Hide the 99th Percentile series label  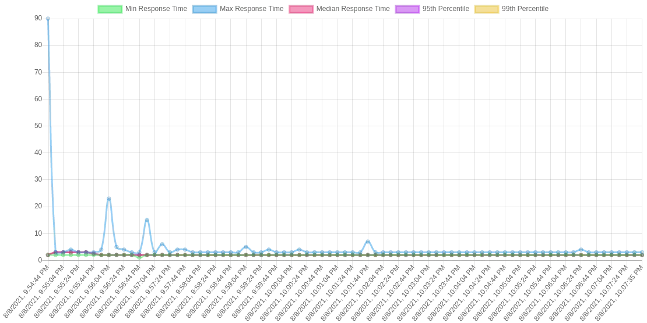point(525,9)
